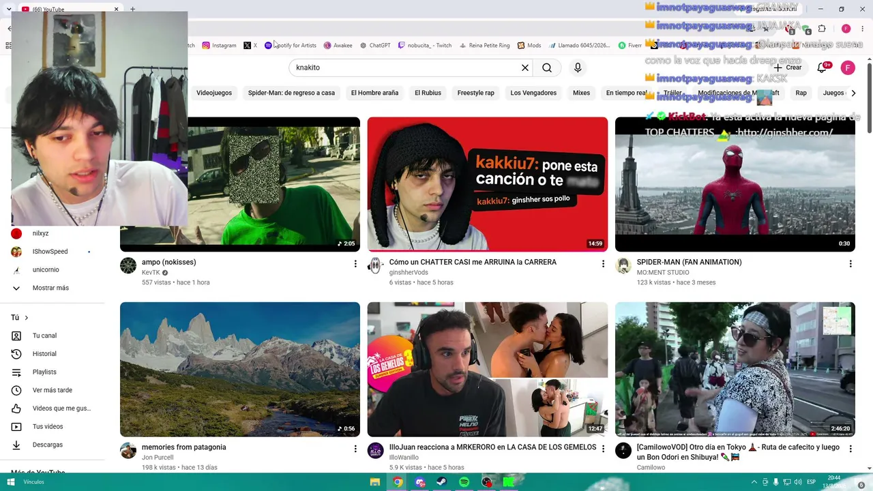Play the memories from patagonia thumbnail
The image size is (873, 491).
click(240, 369)
